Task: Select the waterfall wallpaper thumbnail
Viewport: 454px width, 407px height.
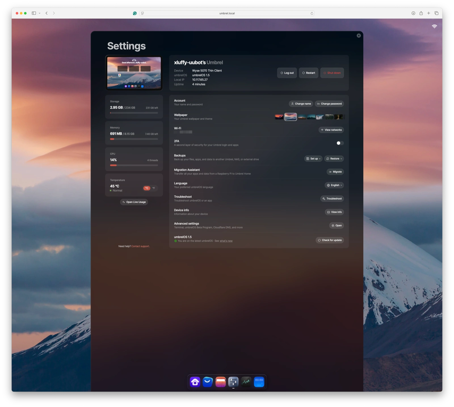Action: pyautogui.click(x=320, y=117)
